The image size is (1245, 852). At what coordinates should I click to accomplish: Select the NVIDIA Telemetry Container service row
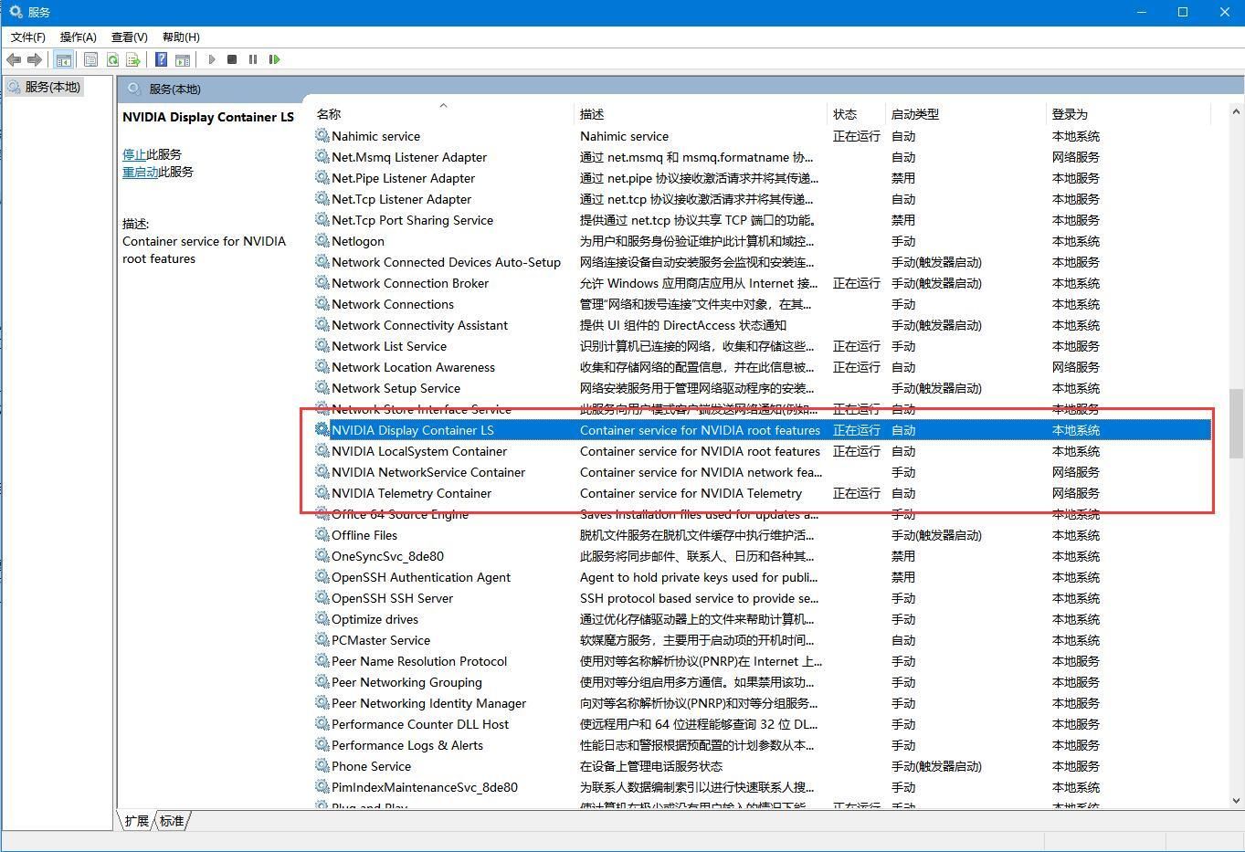click(411, 493)
